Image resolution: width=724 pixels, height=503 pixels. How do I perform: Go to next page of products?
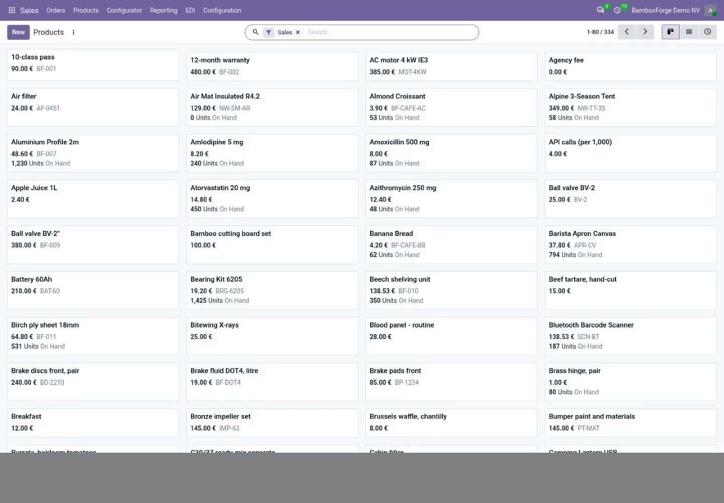click(x=645, y=32)
